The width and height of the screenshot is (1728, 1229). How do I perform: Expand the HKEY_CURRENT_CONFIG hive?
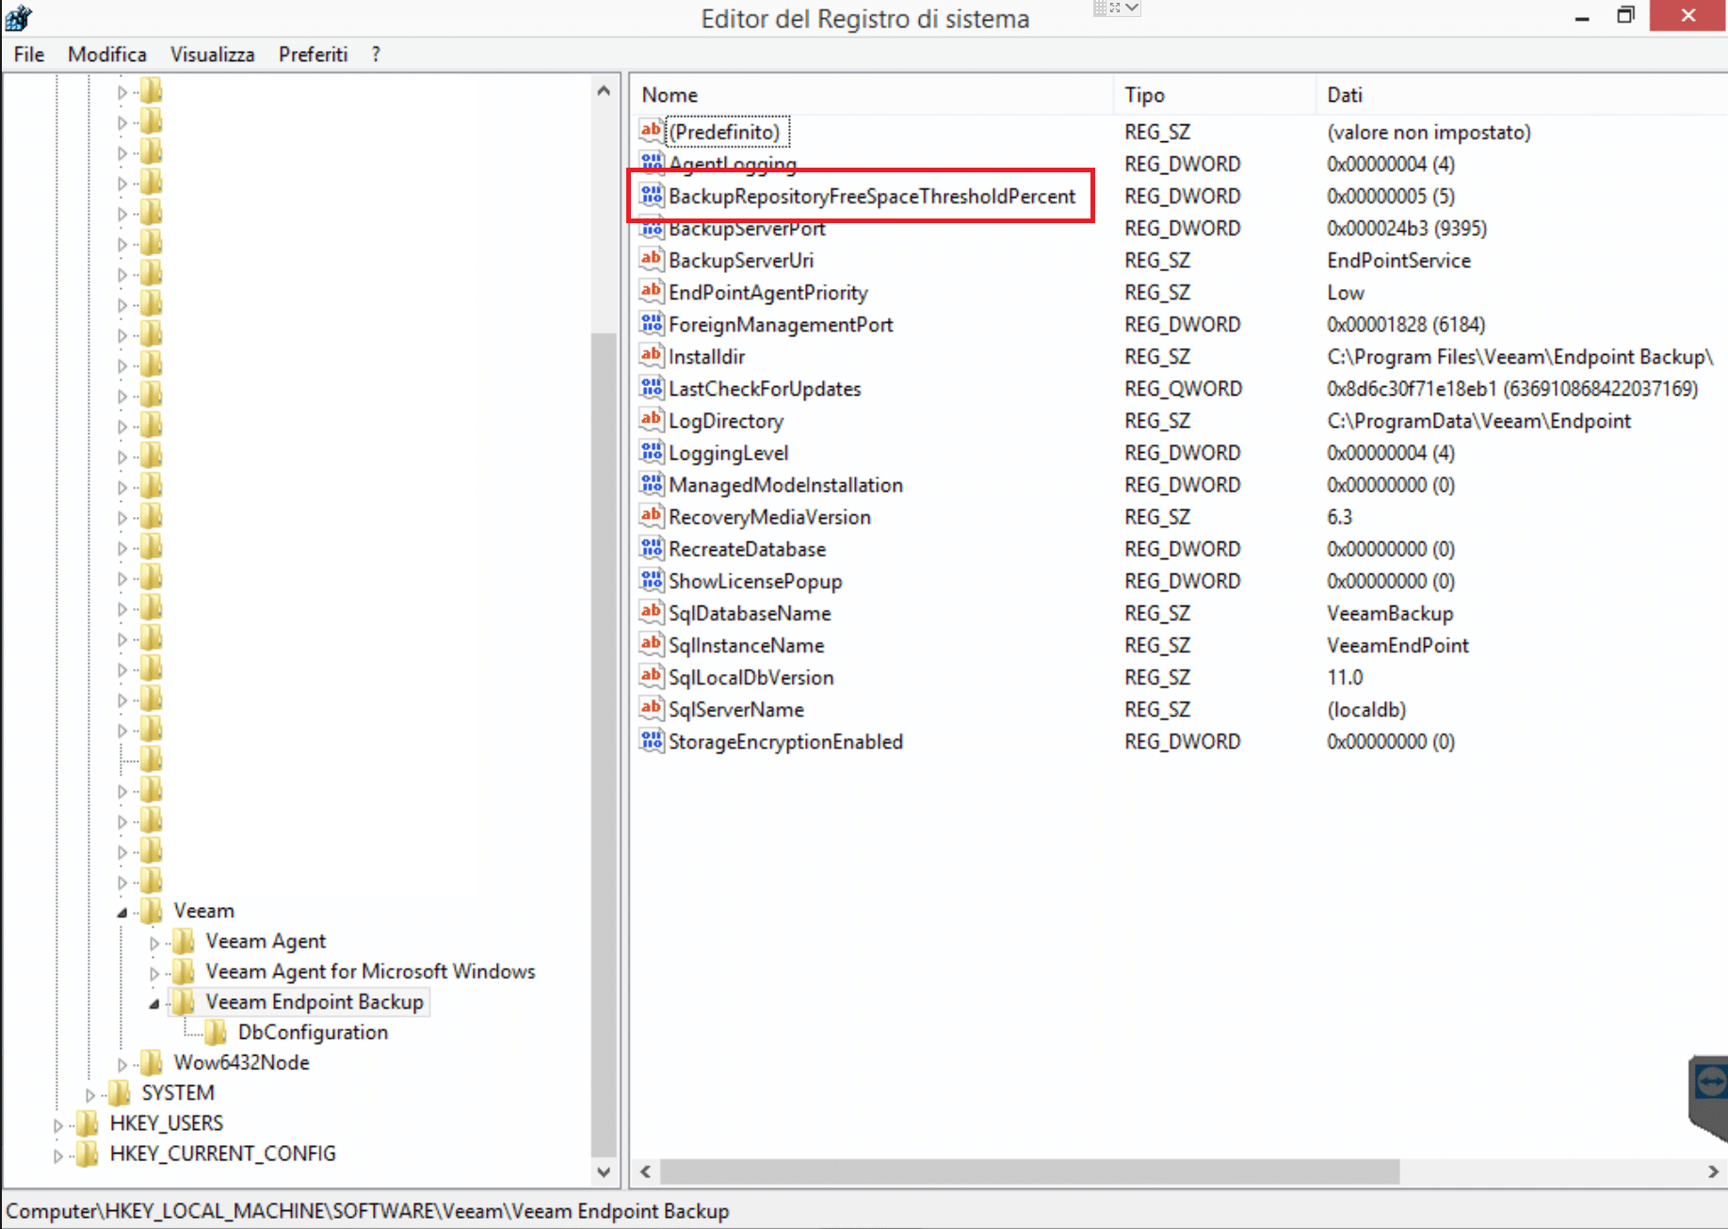(58, 1155)
